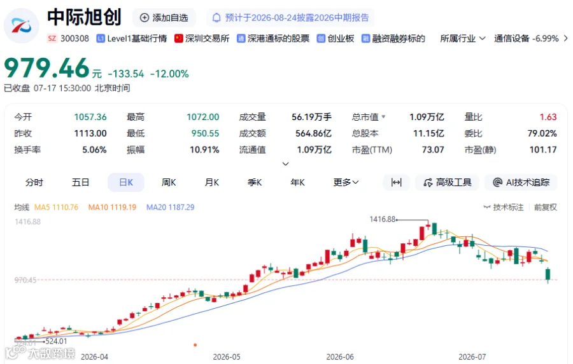The width and height of the screenshot is (573, 364).
Task: Select the 年K tab
Action: 297,182
